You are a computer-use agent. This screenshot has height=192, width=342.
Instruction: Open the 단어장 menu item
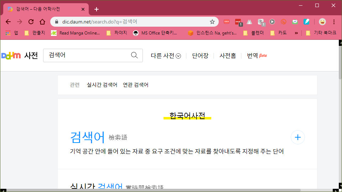[x=200, y=55]
